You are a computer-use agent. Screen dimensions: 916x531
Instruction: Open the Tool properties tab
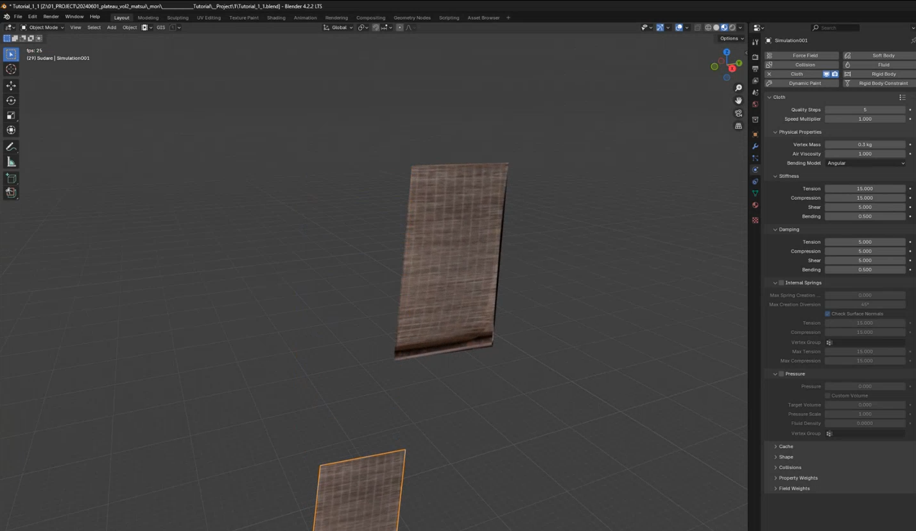[755, 42]
